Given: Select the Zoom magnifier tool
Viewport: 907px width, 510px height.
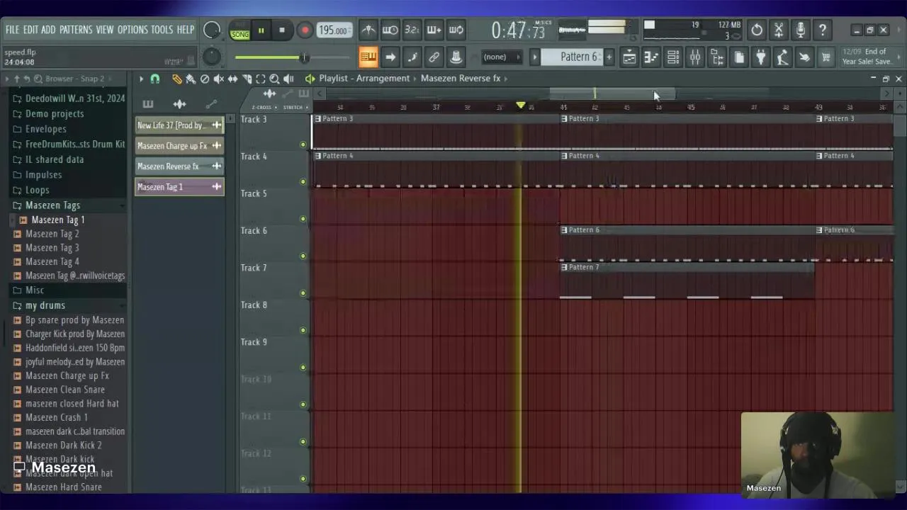Looking at the screenshot, I should coord(274,79).
